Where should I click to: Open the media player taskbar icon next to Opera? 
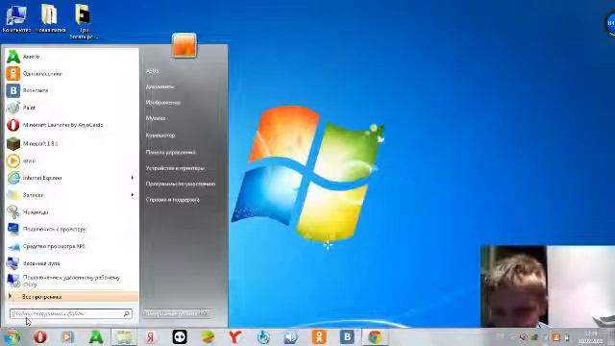68,337
